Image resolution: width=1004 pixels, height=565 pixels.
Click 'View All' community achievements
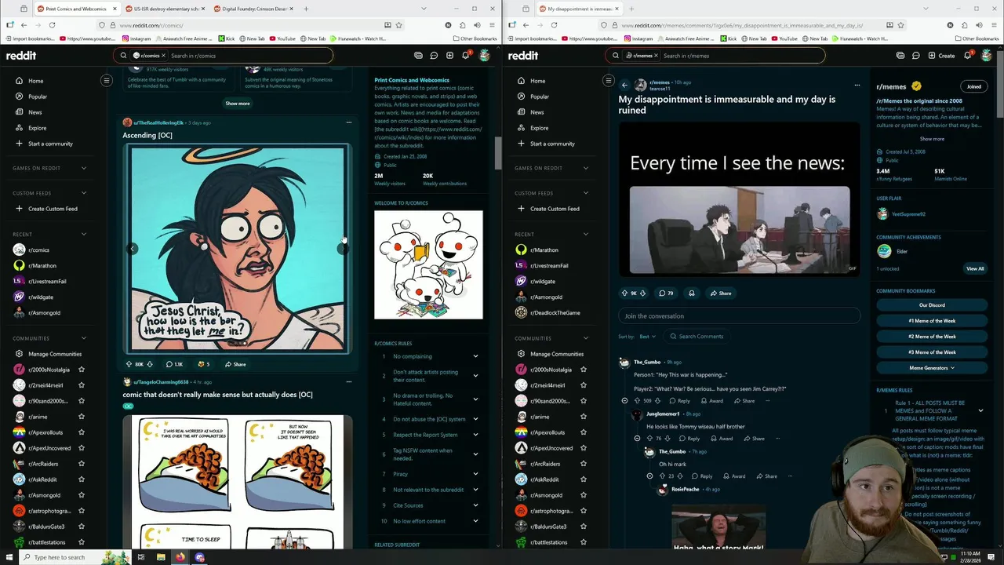tap(975, 268)
